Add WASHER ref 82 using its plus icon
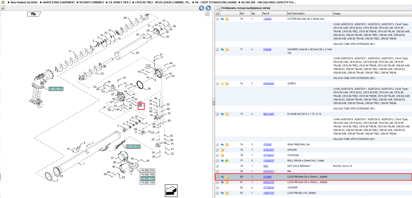412x198 pixels. tap(217, 188)
